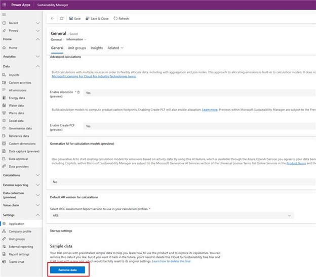Screen dimensions: 316x277
Task: Open the AR6 assessment report dropdown
Action: click(x=172, y=215)
